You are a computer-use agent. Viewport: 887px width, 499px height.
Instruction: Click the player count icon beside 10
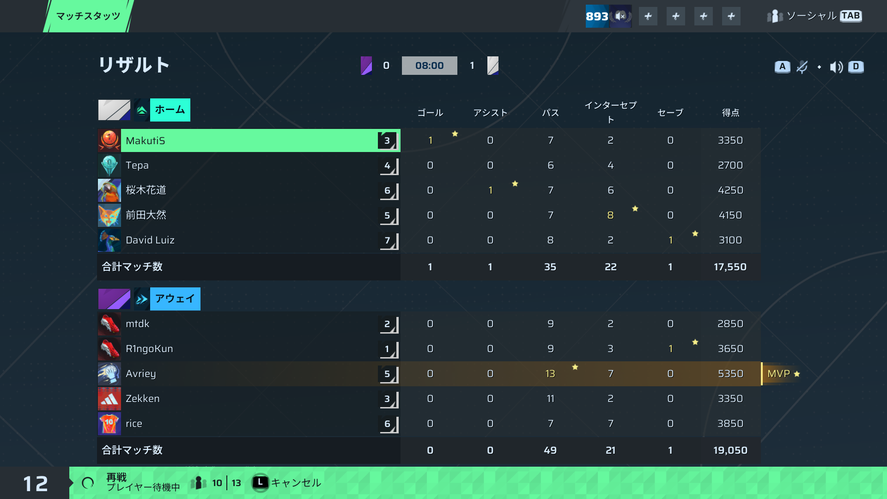199,483
